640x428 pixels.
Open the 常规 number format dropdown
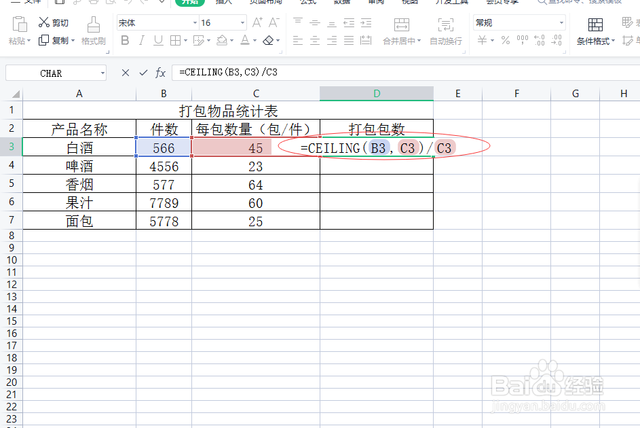tap(518, 22)
